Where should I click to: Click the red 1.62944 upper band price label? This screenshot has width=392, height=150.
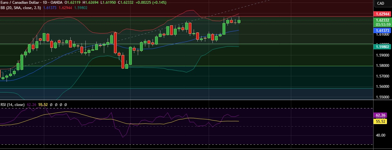382,14
